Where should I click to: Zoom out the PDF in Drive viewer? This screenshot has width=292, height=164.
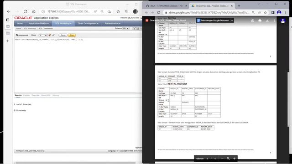pyautogui.click(x=222, y=159)
